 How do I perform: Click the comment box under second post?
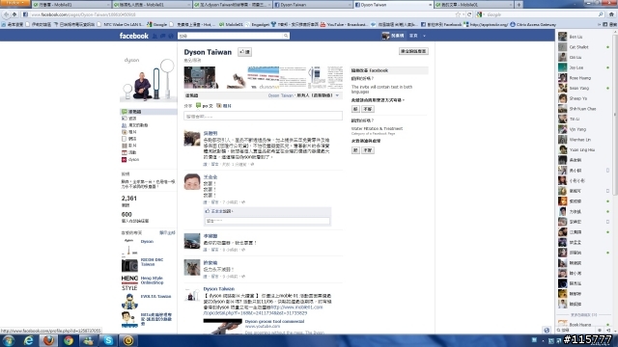[267, 221]
